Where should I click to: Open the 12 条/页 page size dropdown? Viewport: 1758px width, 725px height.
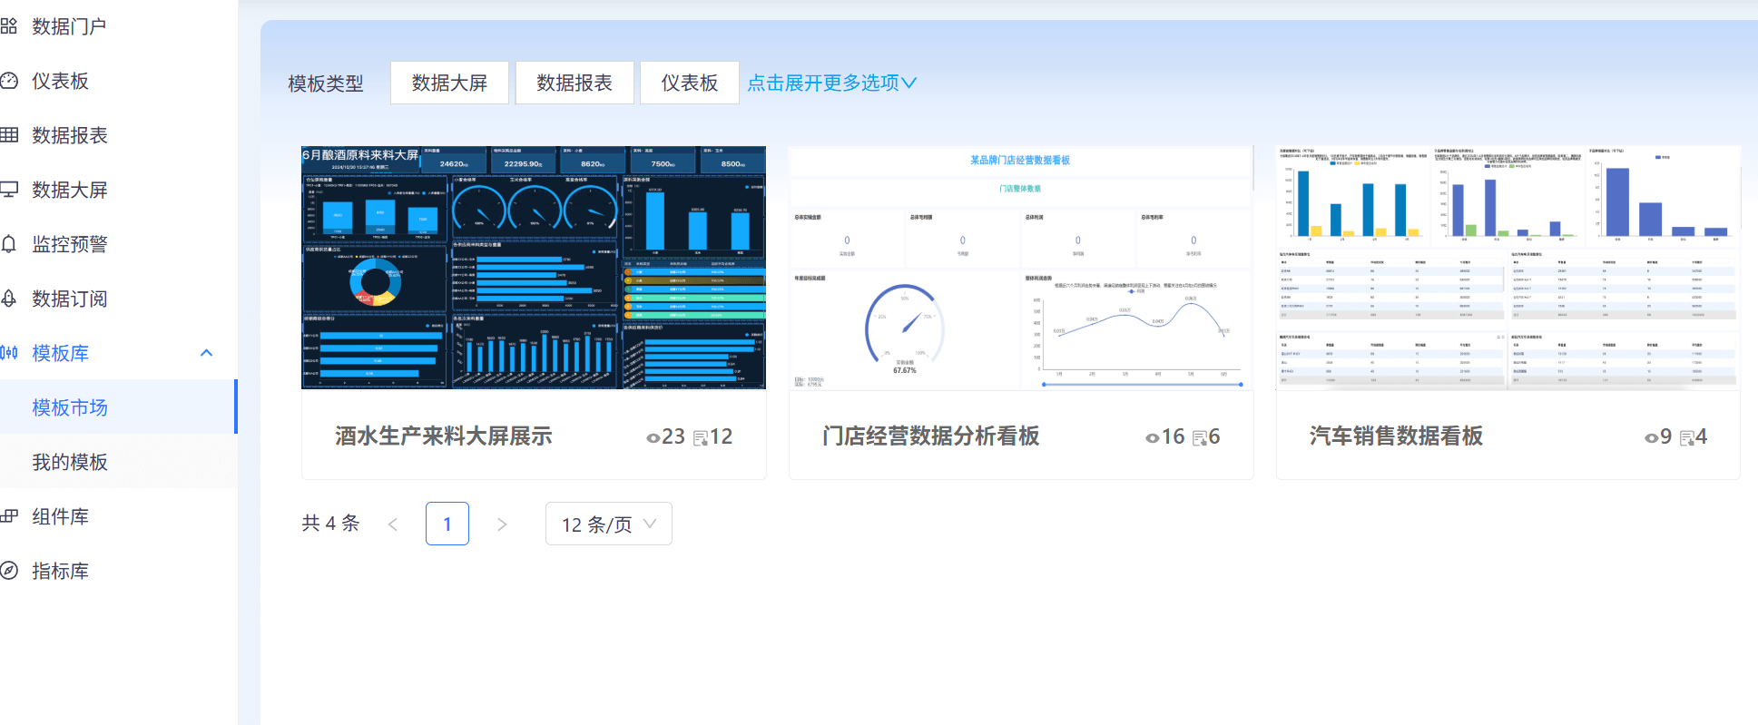click(608, 524)
